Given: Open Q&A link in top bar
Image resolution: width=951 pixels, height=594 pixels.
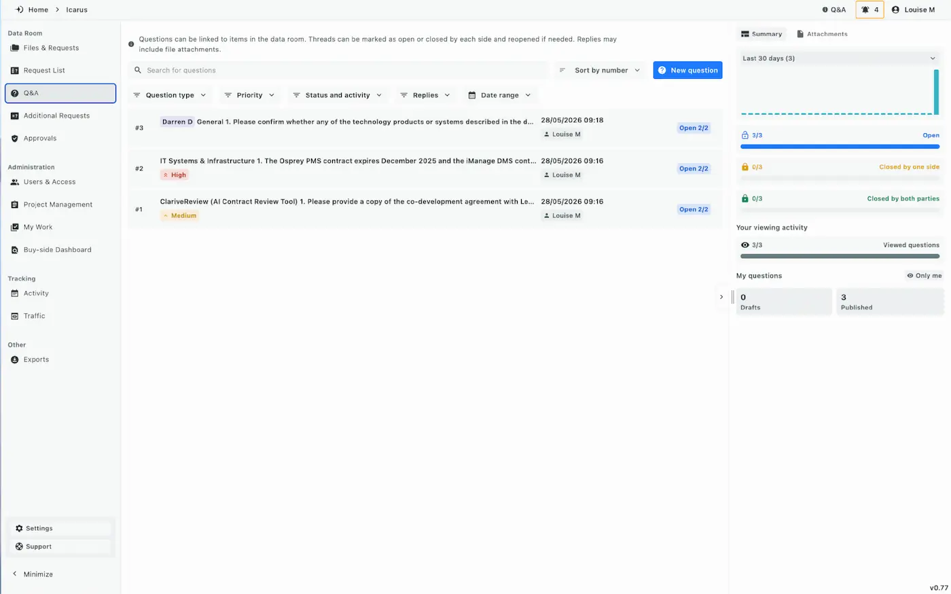Looking at the screenshot, I should [x=833, y=10].
